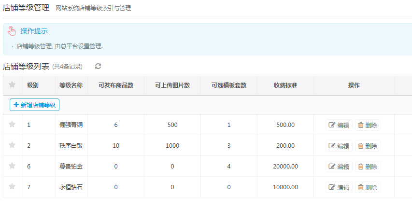Screen dimensions: 412x223
Task: Click the 级别 column header
Action: coord(33,85)
